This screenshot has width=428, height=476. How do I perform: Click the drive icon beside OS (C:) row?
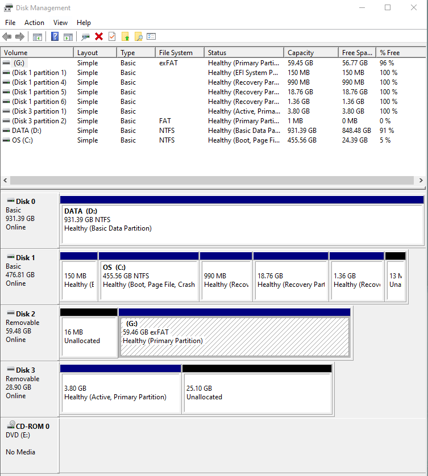pos(6,140)
